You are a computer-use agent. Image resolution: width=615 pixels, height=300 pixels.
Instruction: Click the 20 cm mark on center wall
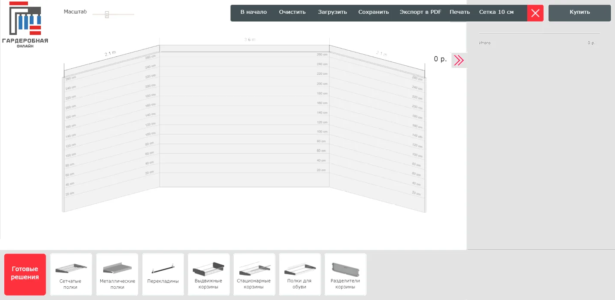[x=321, y=170]
